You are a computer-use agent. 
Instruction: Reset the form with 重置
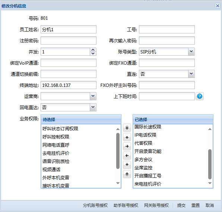pyautogui.click(x=196, y=205)
